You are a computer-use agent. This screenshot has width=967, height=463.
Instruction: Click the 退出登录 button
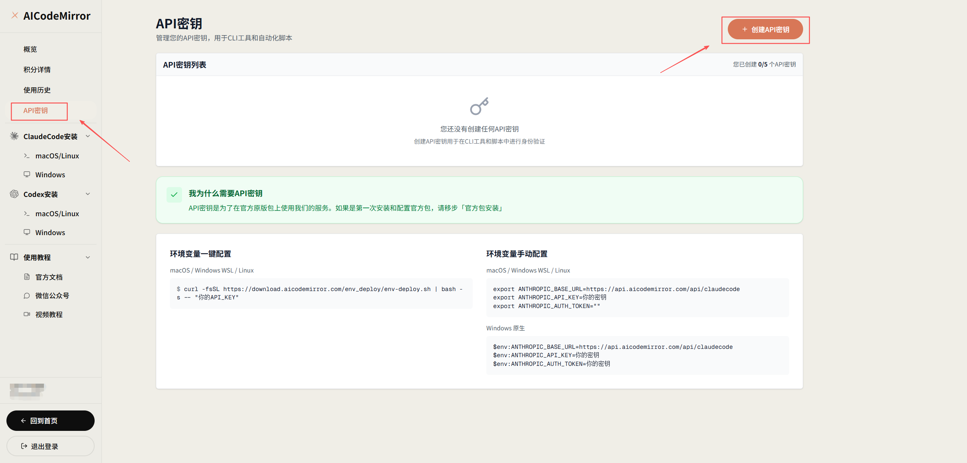[50, 446]
